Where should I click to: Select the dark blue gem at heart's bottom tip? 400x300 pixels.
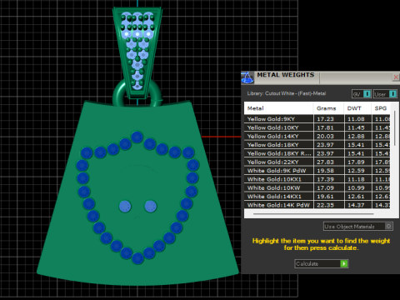137,258
